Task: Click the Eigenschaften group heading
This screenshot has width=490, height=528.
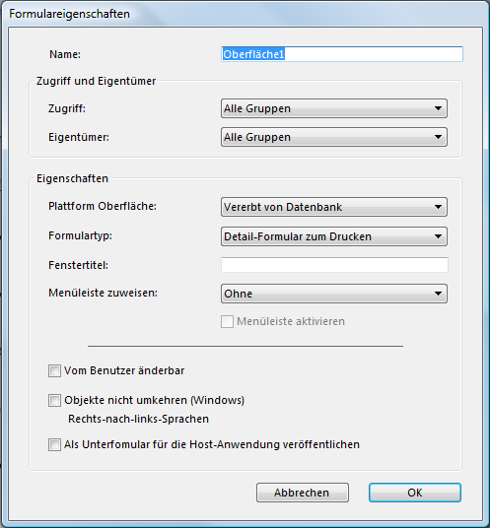Action: click(x=72, y=178)
